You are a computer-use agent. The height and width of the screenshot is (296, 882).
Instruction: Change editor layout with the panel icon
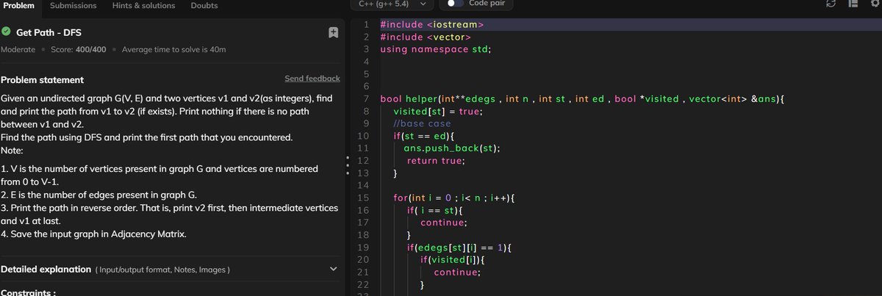pos(852,4)
